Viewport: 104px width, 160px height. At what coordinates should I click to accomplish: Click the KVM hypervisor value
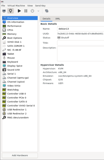pyautogui.click(x=61, y=69)
